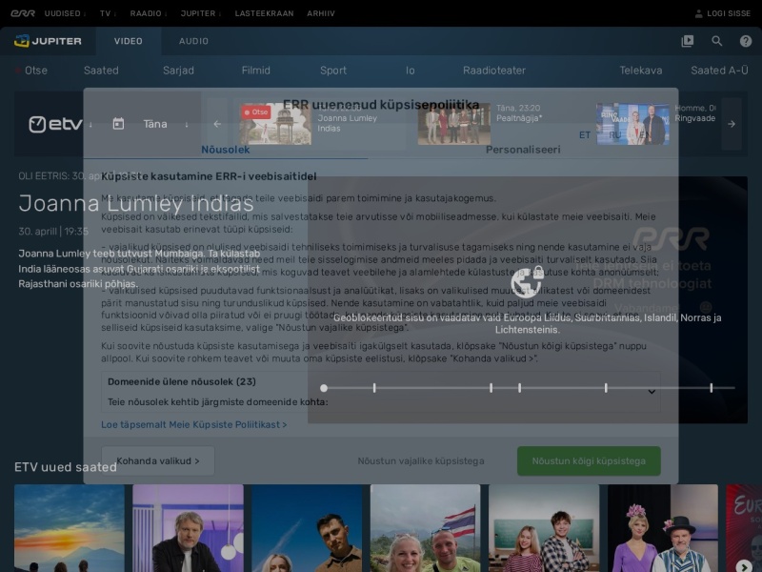Open the classroom chalkboard show thumbnail
Image resolution: width=762 pixels, height=572 pixels.
click(x=544, y=528)
